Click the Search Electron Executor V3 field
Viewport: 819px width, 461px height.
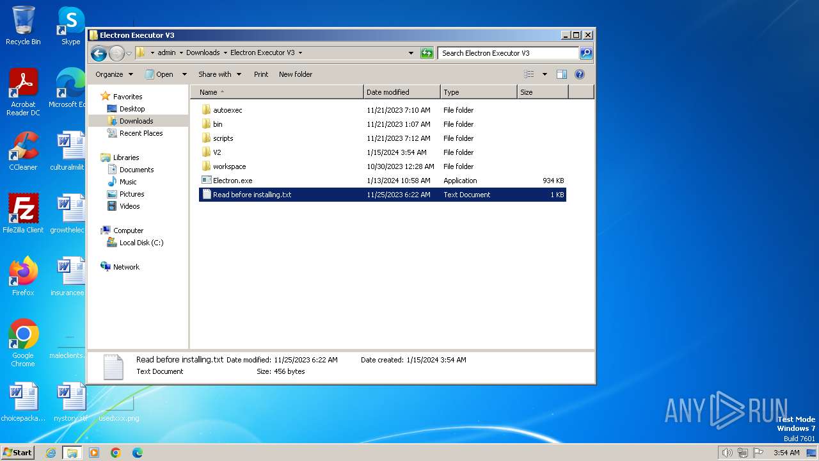click(x=509, y=53)
